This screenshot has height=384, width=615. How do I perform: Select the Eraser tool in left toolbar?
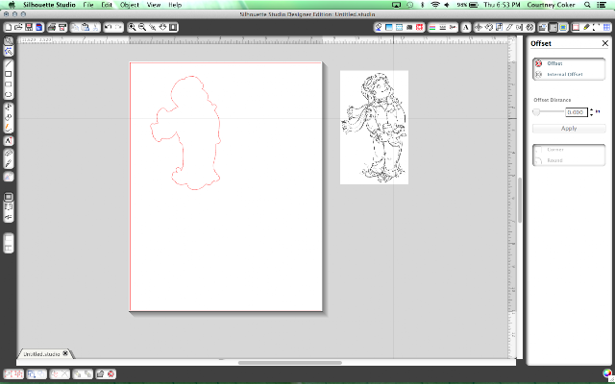coord(9,154)
